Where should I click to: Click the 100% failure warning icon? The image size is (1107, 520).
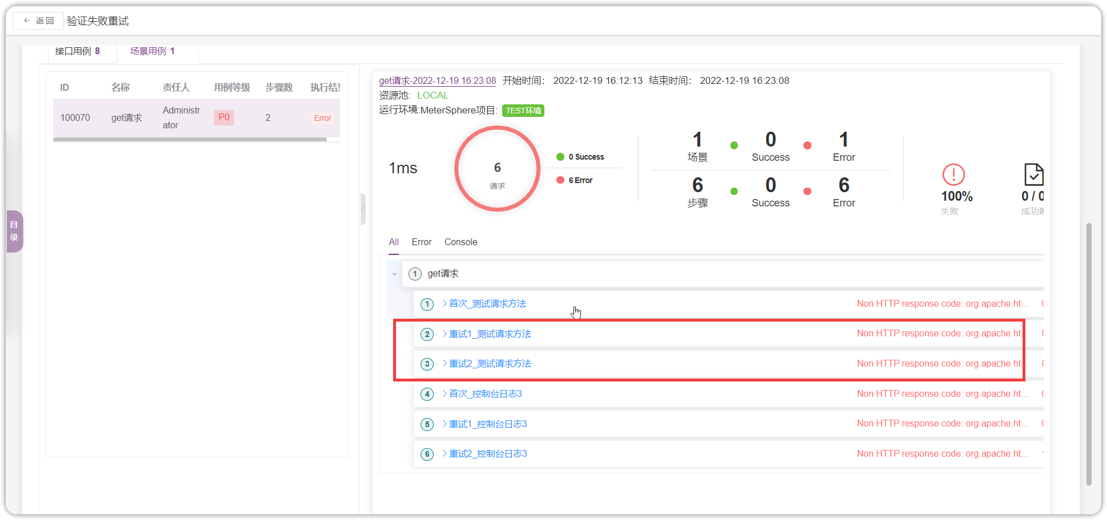[954, 174]
